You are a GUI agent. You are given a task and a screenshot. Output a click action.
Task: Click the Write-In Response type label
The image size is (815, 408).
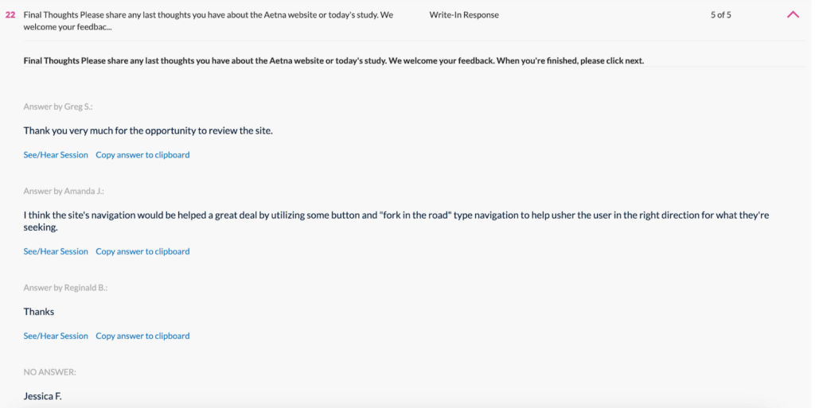(464, 15)
